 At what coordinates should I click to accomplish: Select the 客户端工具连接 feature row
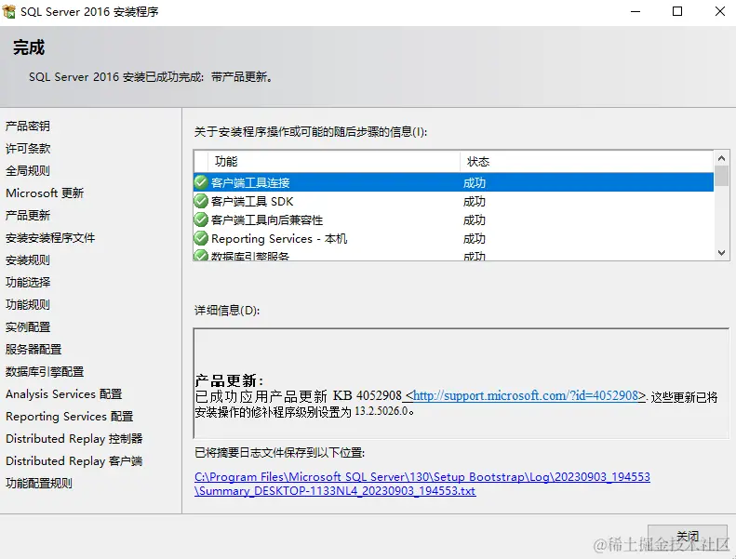click(x=453, y=182)
